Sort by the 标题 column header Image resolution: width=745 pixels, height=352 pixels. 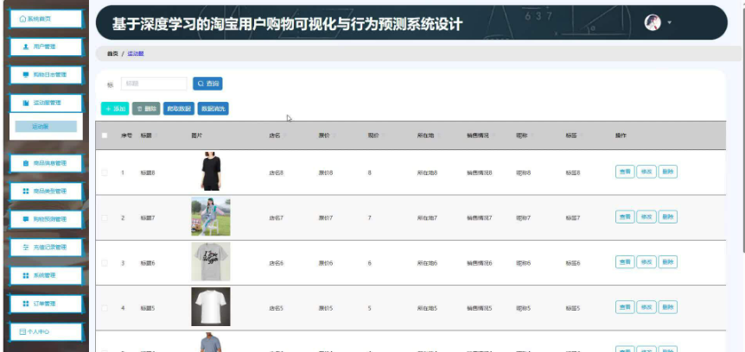point(149,135)
